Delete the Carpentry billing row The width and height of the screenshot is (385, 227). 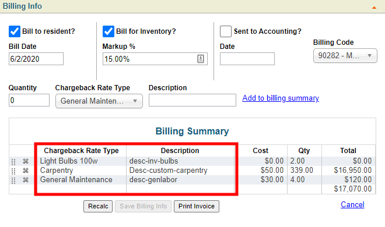[26, 171]
